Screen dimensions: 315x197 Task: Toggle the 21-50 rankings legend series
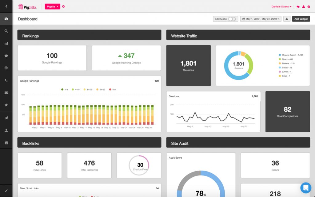[101, 90]
